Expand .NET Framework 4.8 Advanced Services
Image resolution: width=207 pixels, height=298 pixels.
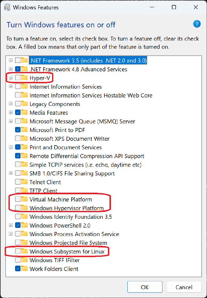pyautogui.click(x=11, y=69)
